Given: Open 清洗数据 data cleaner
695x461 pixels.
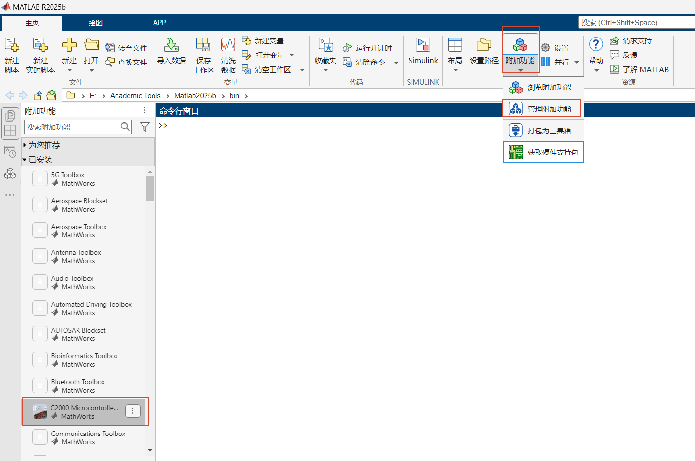Looking at the screenshot, I should (x=228, y=55).
